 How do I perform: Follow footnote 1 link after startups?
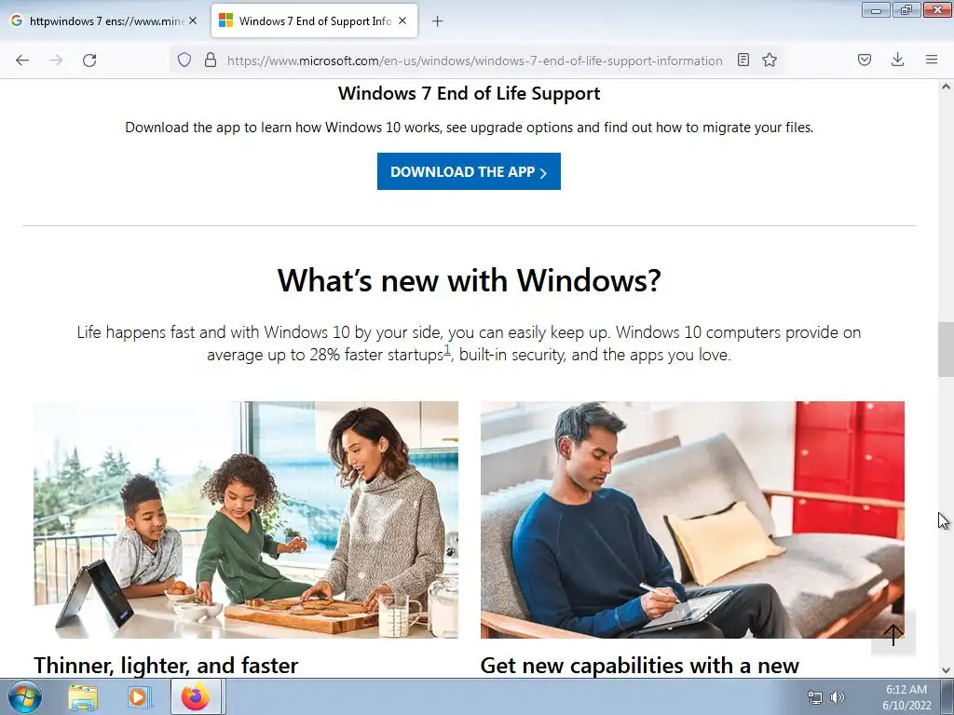[x=447, y=350]
